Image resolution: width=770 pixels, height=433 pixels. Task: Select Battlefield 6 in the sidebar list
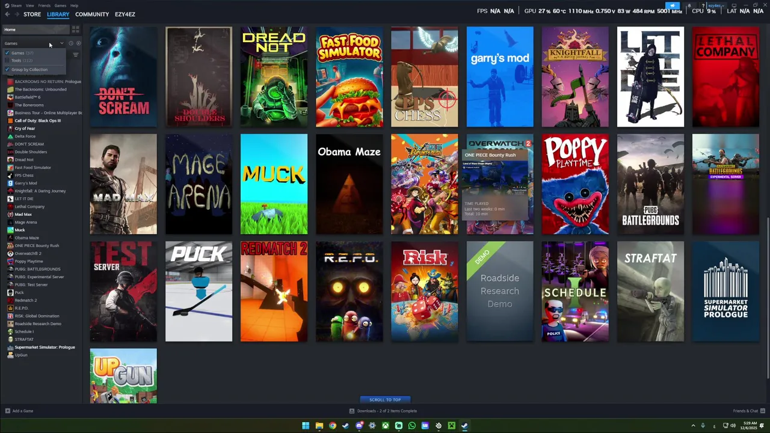28,97
